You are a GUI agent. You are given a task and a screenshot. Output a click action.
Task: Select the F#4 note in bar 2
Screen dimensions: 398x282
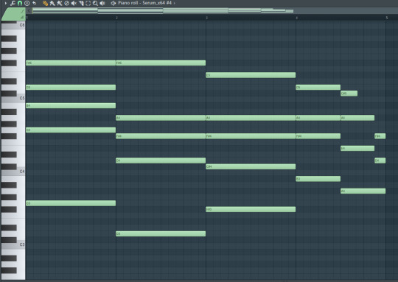click(161, 136)
